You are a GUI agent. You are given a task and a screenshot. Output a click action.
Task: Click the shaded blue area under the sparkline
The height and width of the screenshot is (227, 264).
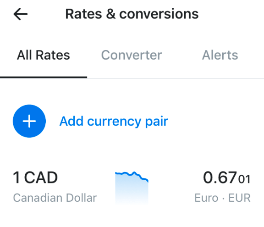pos(132,192)
